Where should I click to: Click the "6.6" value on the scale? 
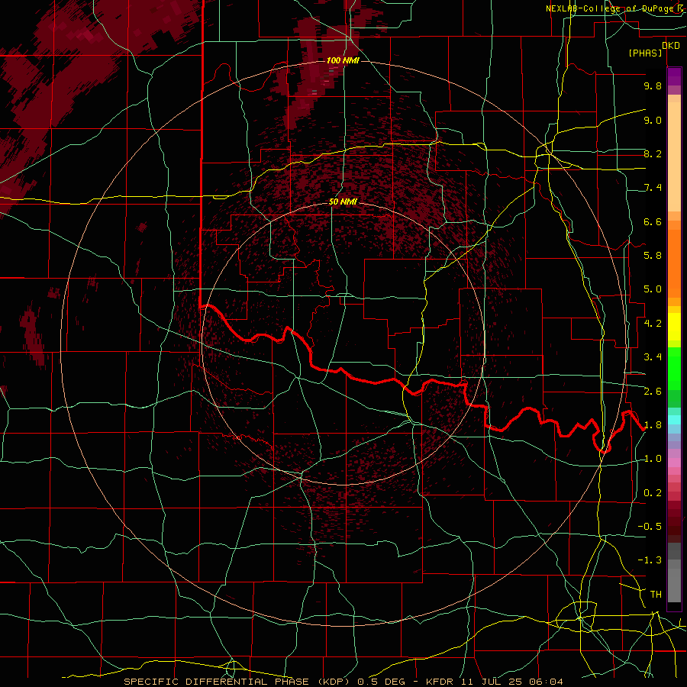[x=653, y=221]
